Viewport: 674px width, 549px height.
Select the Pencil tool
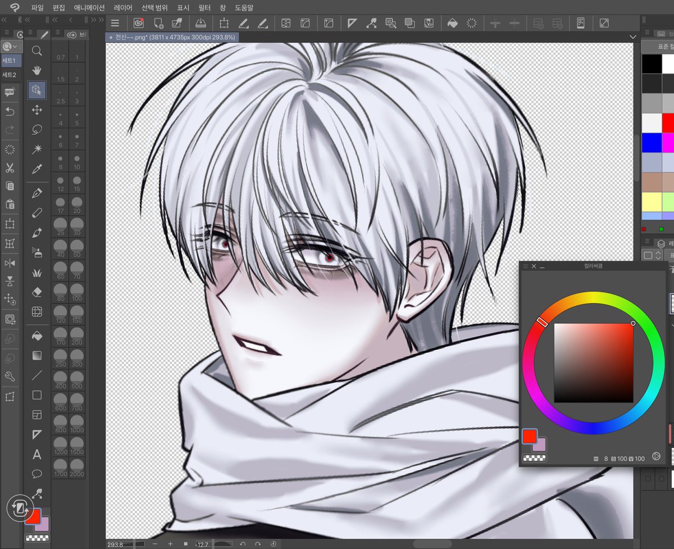(x=37, y=213)
